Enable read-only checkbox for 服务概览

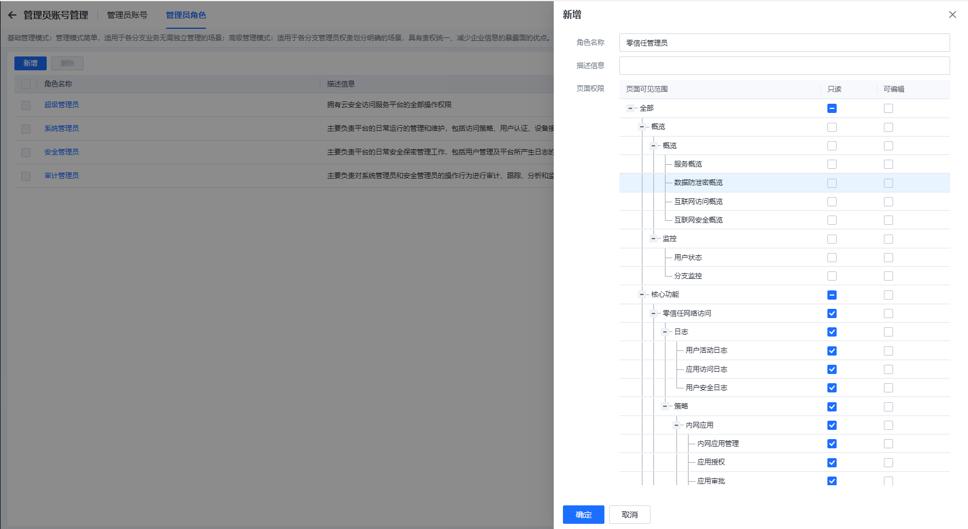click(x=831, y=164)
